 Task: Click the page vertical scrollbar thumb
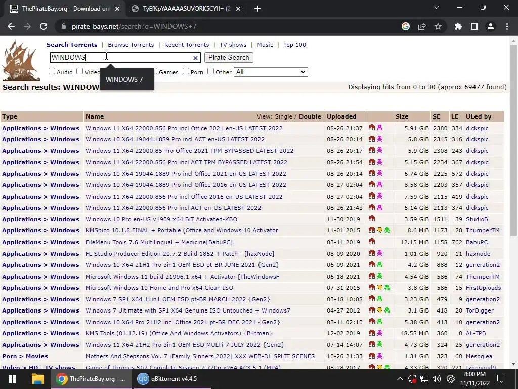point(513,139)
